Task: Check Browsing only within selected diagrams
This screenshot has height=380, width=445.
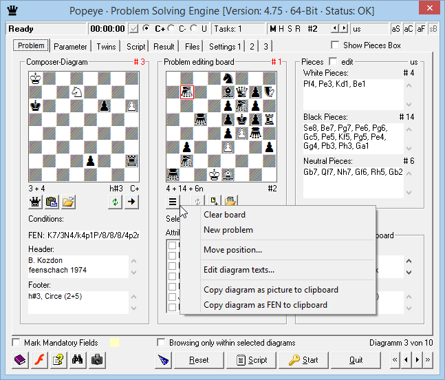Action: pos(161,343)
